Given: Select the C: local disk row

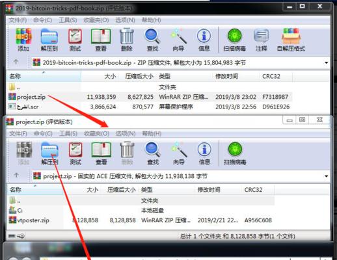Looking at the screenshot, I should pyautogui.click(x=141, y=211).
